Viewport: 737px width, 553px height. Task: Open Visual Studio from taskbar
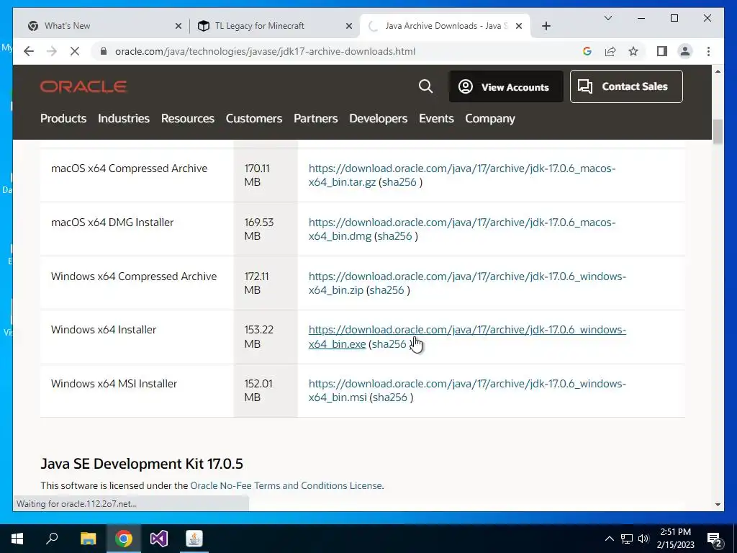[x=159, y=539]
